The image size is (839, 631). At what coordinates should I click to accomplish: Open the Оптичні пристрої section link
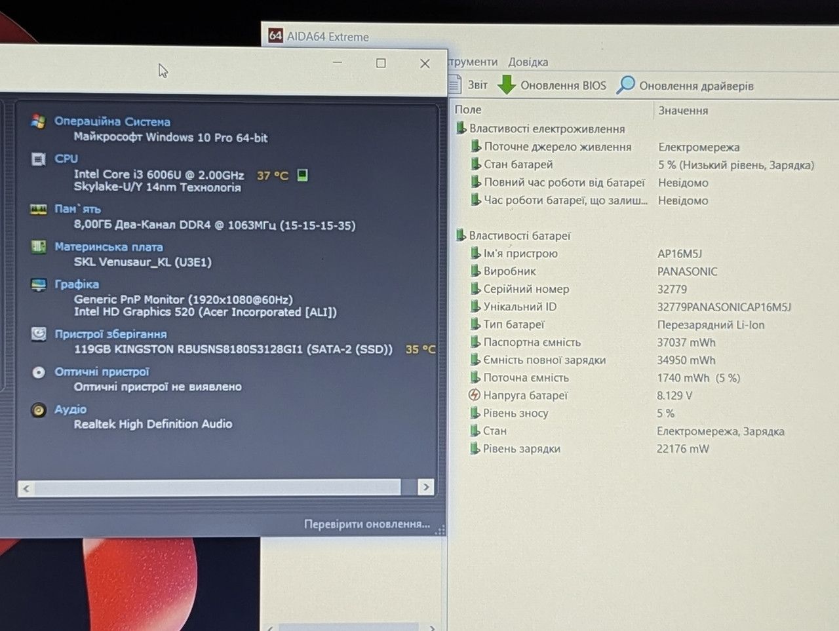coord(102,372)
